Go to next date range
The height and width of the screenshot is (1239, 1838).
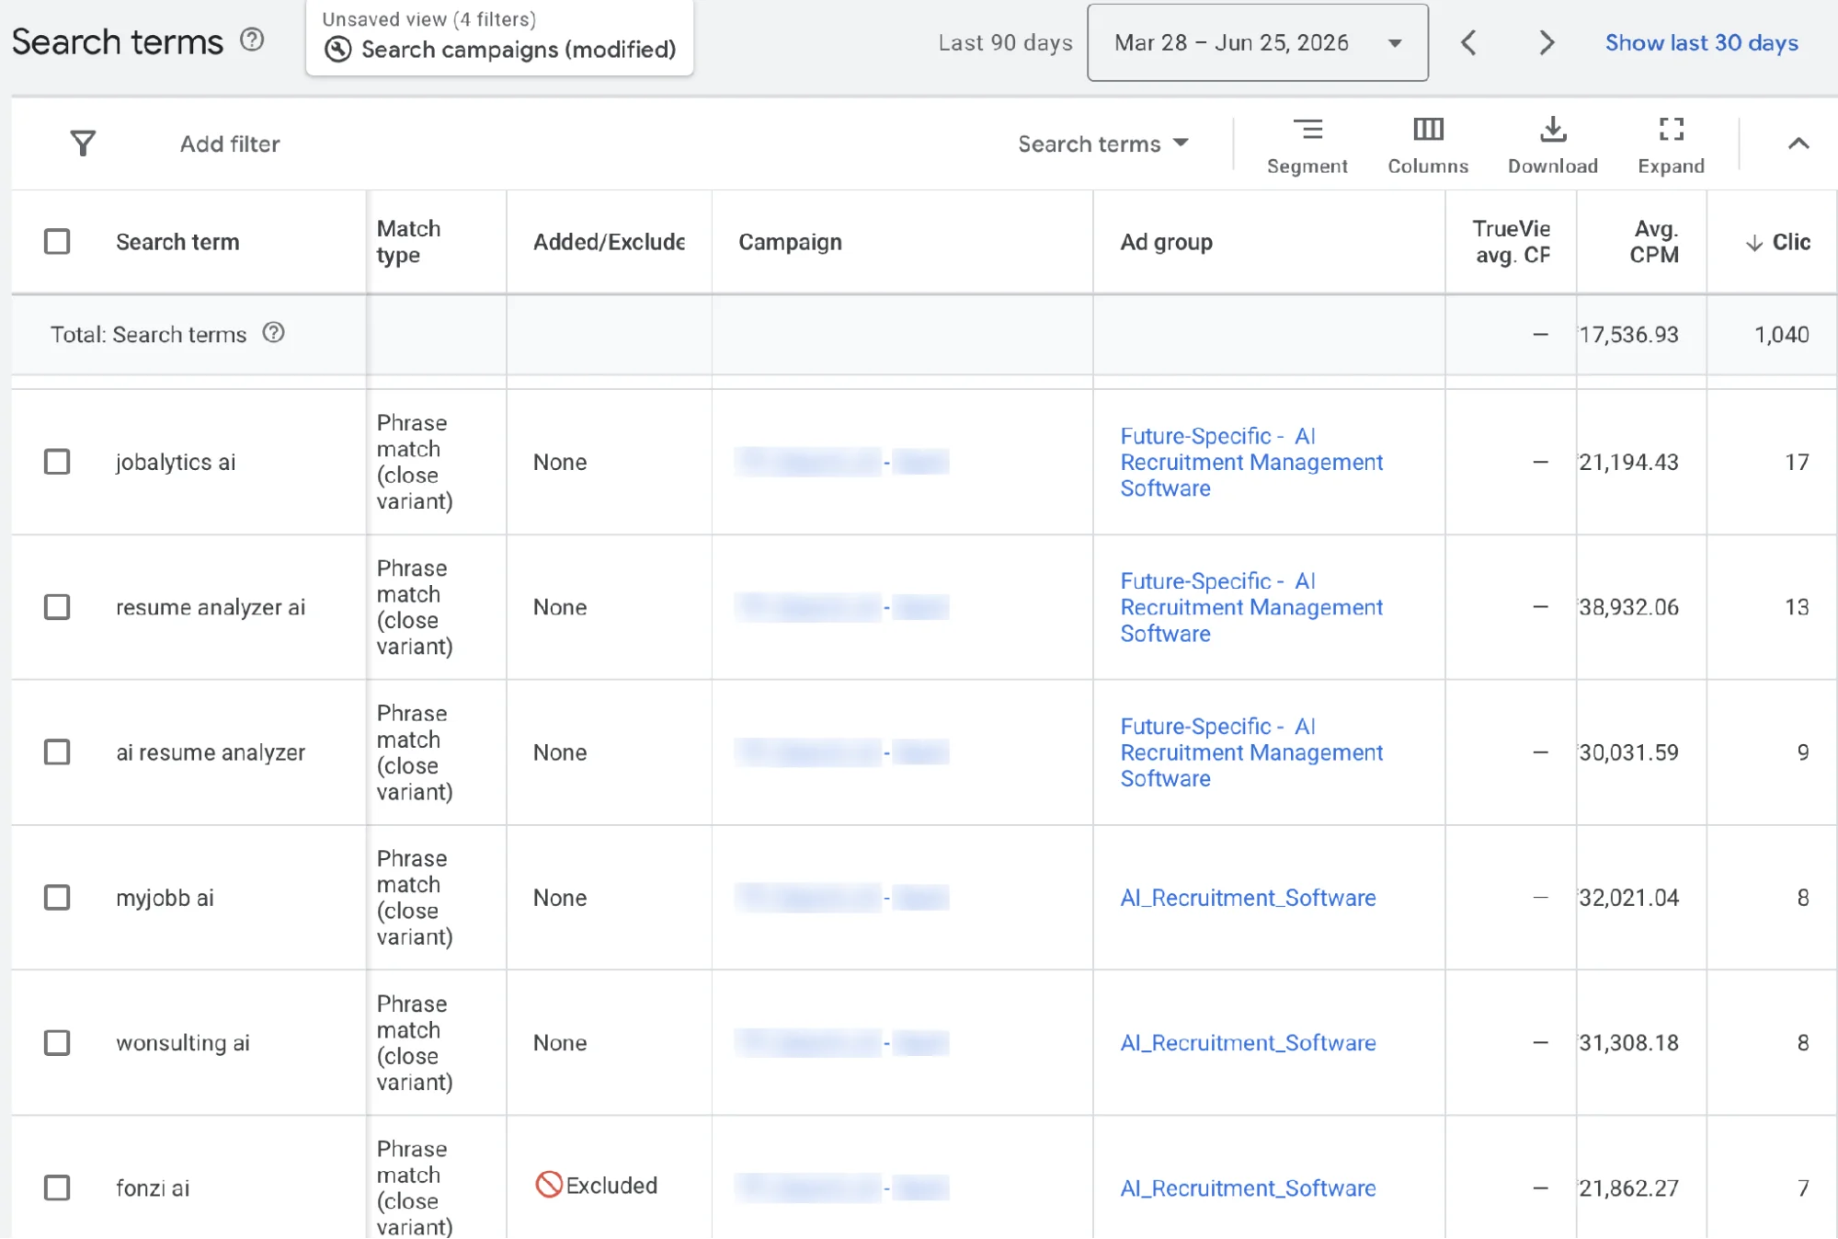[x=1547, y=42]
